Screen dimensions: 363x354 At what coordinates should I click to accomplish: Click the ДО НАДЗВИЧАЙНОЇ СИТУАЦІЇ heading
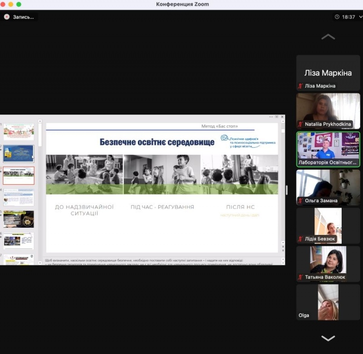tap(84, 210)
